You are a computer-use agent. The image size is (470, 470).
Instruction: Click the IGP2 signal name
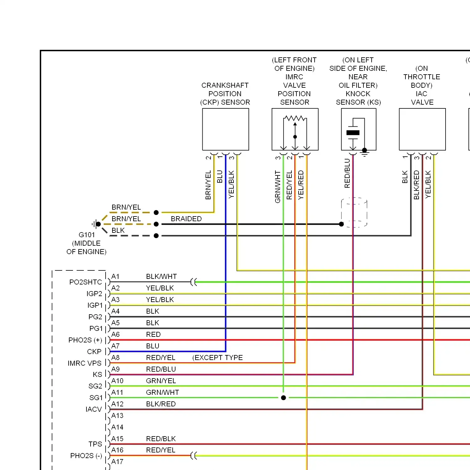94,294
